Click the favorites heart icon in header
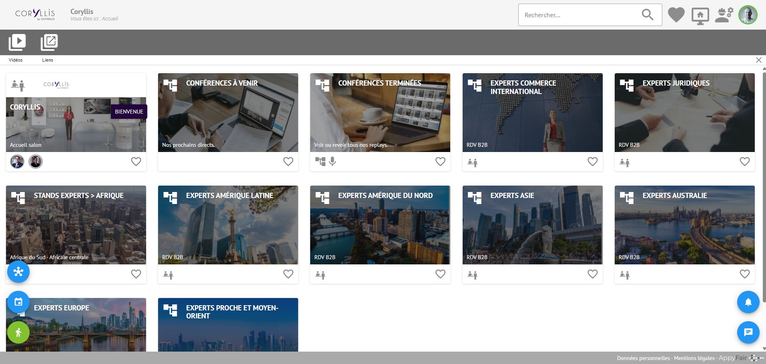This screenshot has width=766, height=364. (676, 15)
